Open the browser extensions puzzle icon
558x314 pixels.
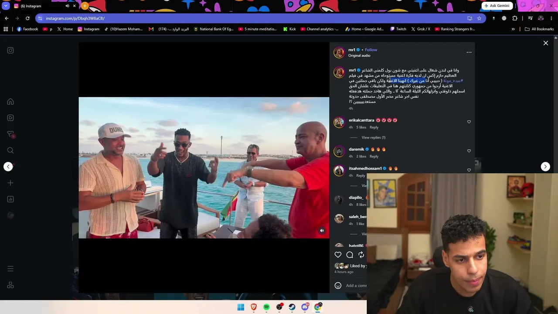point(515,18)
